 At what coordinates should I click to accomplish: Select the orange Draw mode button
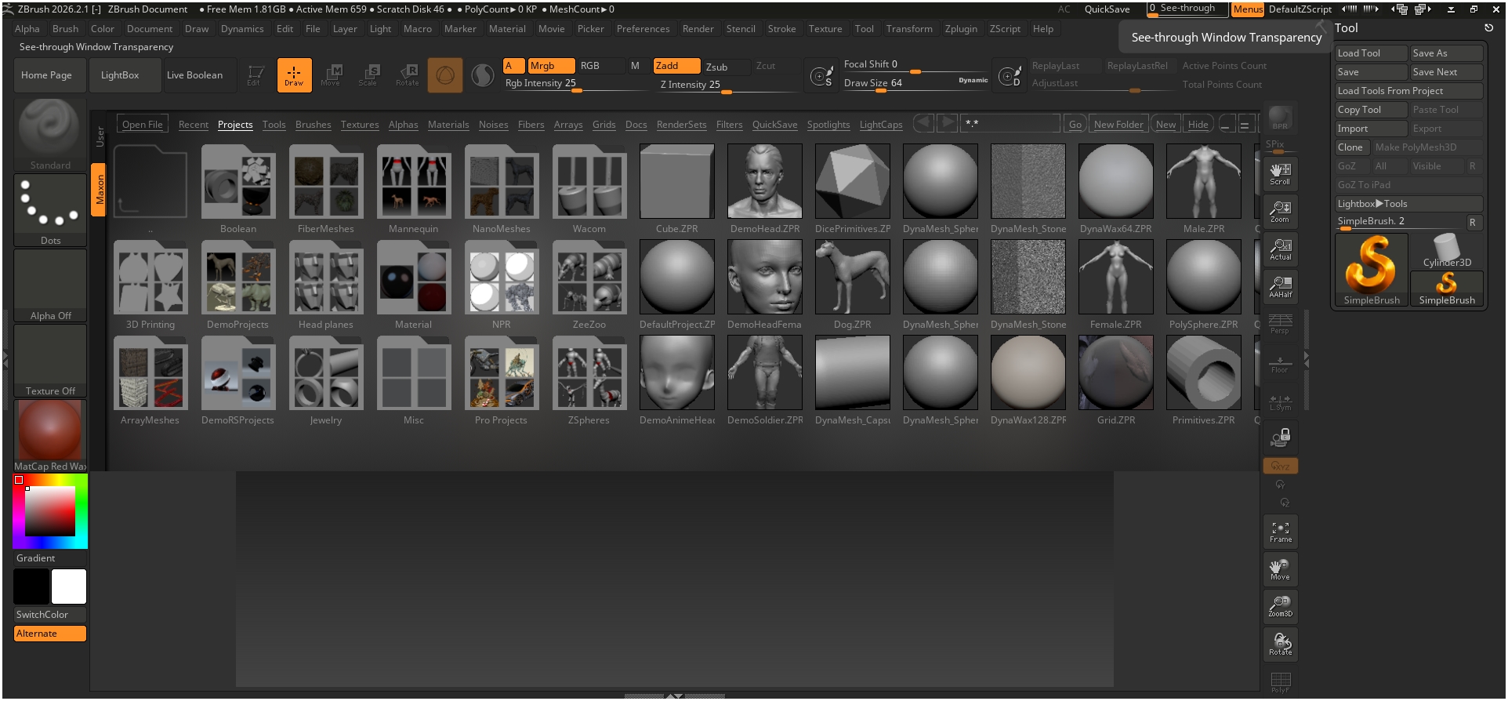(294, 75)
